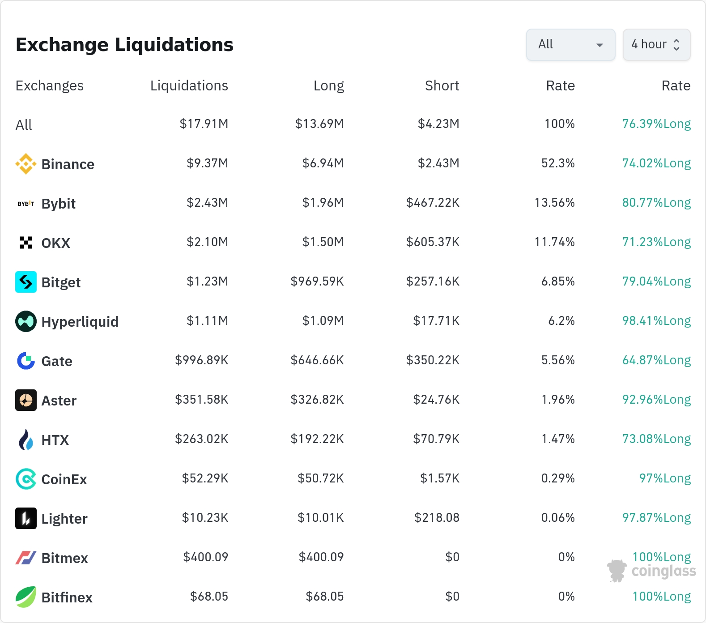The image size is (706, 623).
Task: Click the CoinEx logo icon
Action: 26,479
